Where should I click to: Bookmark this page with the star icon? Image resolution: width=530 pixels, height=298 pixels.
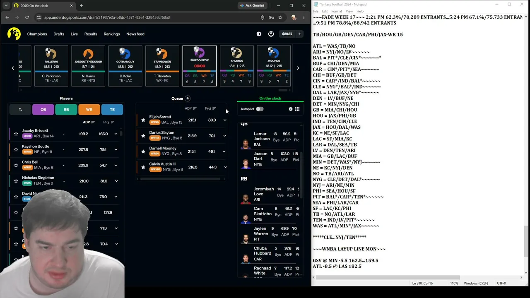(x=280, y=17)
